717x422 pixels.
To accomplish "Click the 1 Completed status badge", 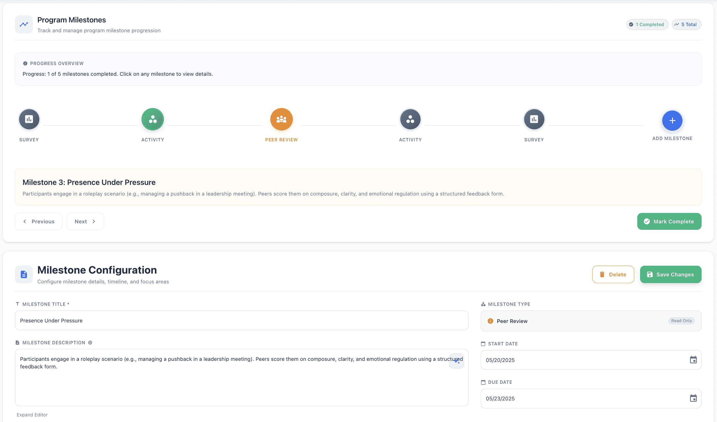I will (647, 24).
